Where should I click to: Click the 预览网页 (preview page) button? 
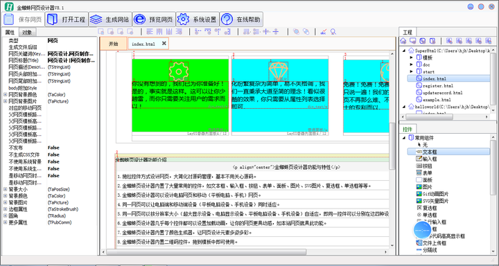tap(153, 19)
